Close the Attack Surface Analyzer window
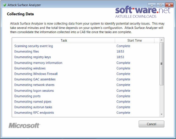This screenshot has width=176, height=139. 169,5
